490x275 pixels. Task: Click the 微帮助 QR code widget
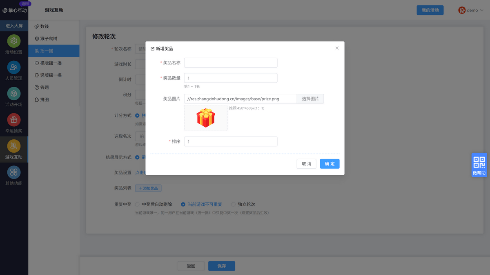tap(479, 165)
